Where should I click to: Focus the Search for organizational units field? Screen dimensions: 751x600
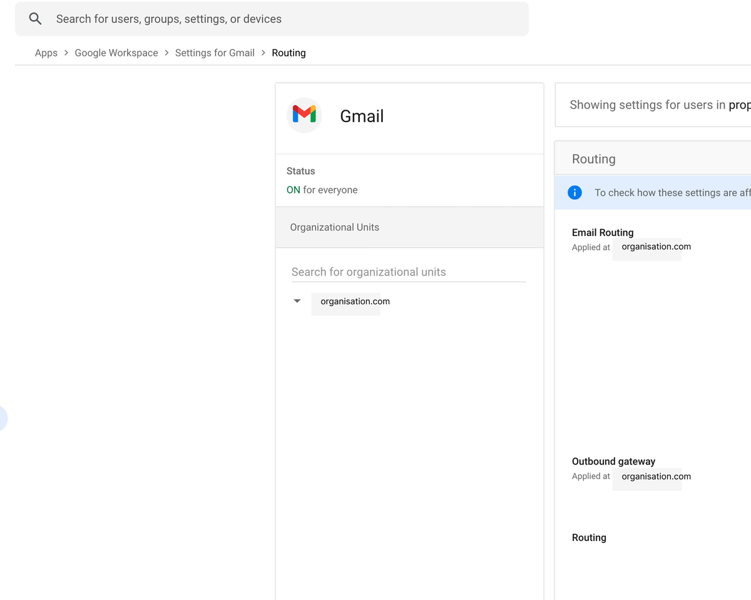click(x=409, y=272)
